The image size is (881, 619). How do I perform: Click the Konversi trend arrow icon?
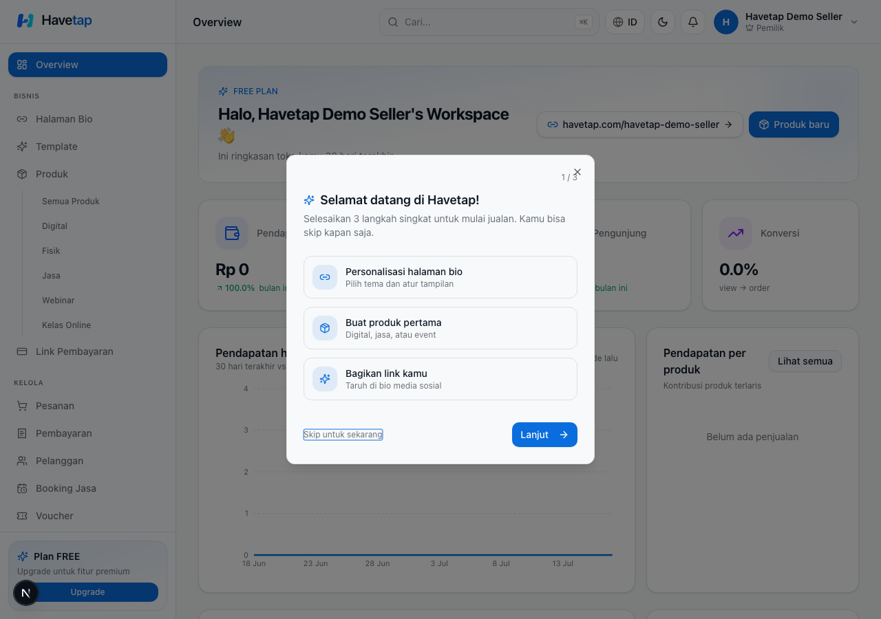pyautogui.click(x=736, y=233)
